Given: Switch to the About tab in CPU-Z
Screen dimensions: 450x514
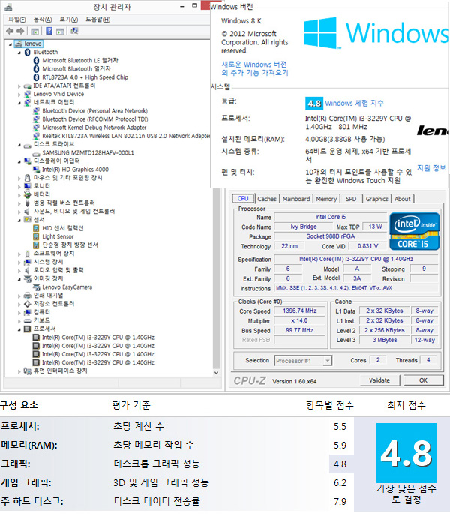Looking at the screenshot, I should coord(402,199).
